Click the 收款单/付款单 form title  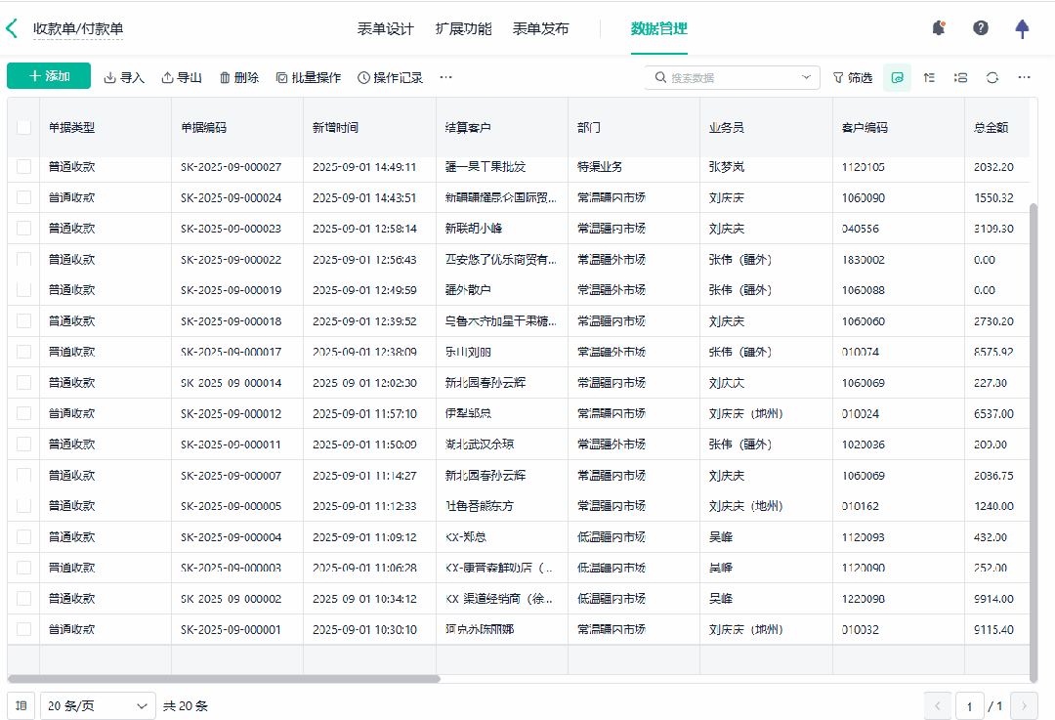(78, 29)
